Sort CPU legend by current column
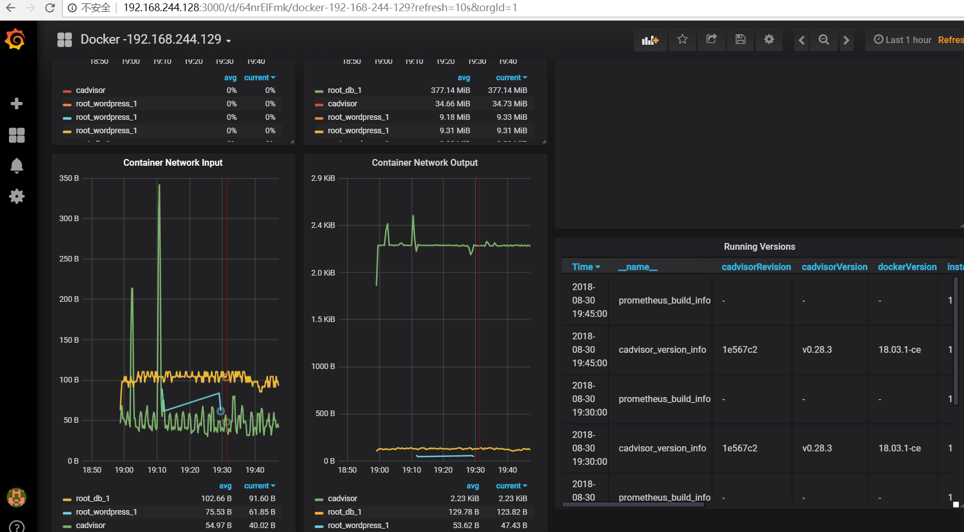This screenshot has width=964, height=532. (x=260, y=78)
